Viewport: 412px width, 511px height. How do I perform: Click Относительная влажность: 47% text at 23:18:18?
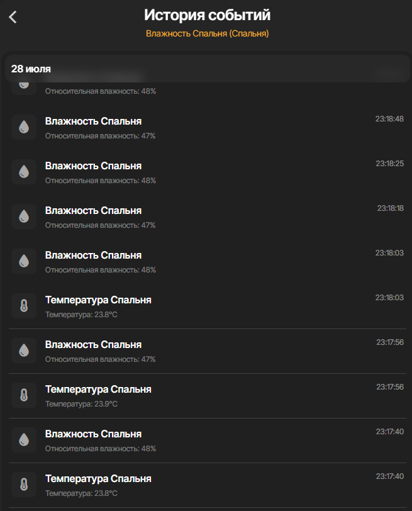[100, 225]
